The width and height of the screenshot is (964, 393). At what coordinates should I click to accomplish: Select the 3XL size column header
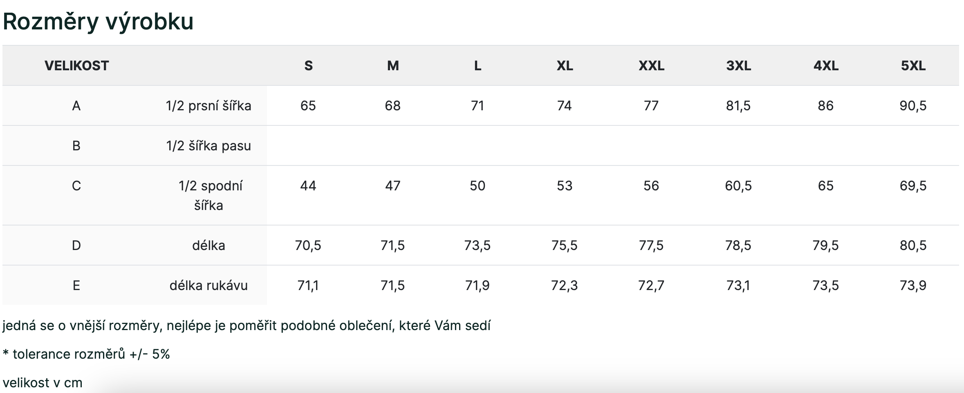738,65
